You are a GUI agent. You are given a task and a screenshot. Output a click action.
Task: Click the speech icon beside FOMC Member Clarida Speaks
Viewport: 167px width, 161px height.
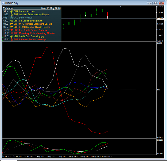point(11,27)
